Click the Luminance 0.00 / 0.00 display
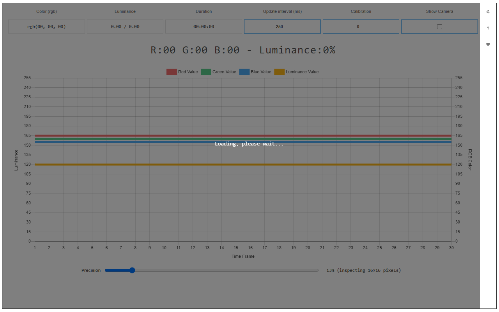The width and height of the screenshot is (499, 312). coord(125,27)
